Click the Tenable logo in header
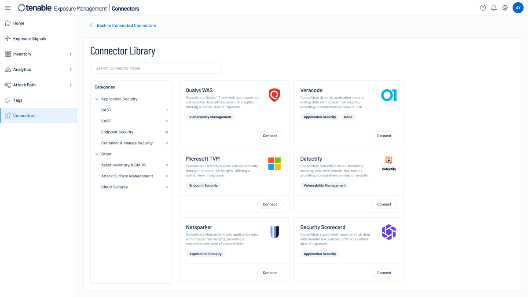Viewport: 528px width, 297px height. (x=34, y=8)
